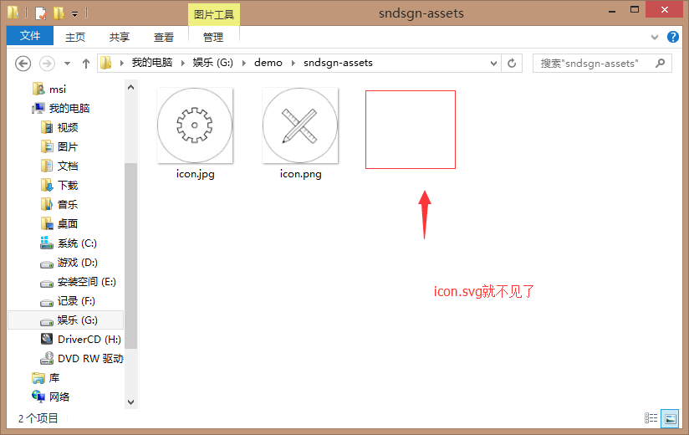
Task: Click 我的电脑 in the address breadcrumb
Action: point(152,63)
